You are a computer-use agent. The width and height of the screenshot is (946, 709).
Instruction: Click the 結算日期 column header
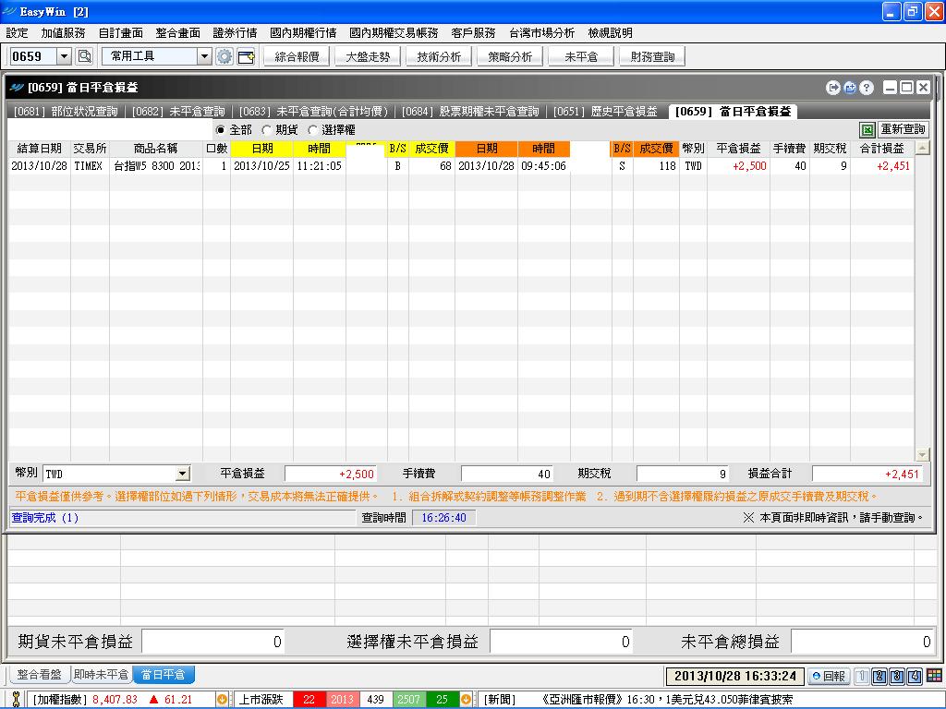39,149
